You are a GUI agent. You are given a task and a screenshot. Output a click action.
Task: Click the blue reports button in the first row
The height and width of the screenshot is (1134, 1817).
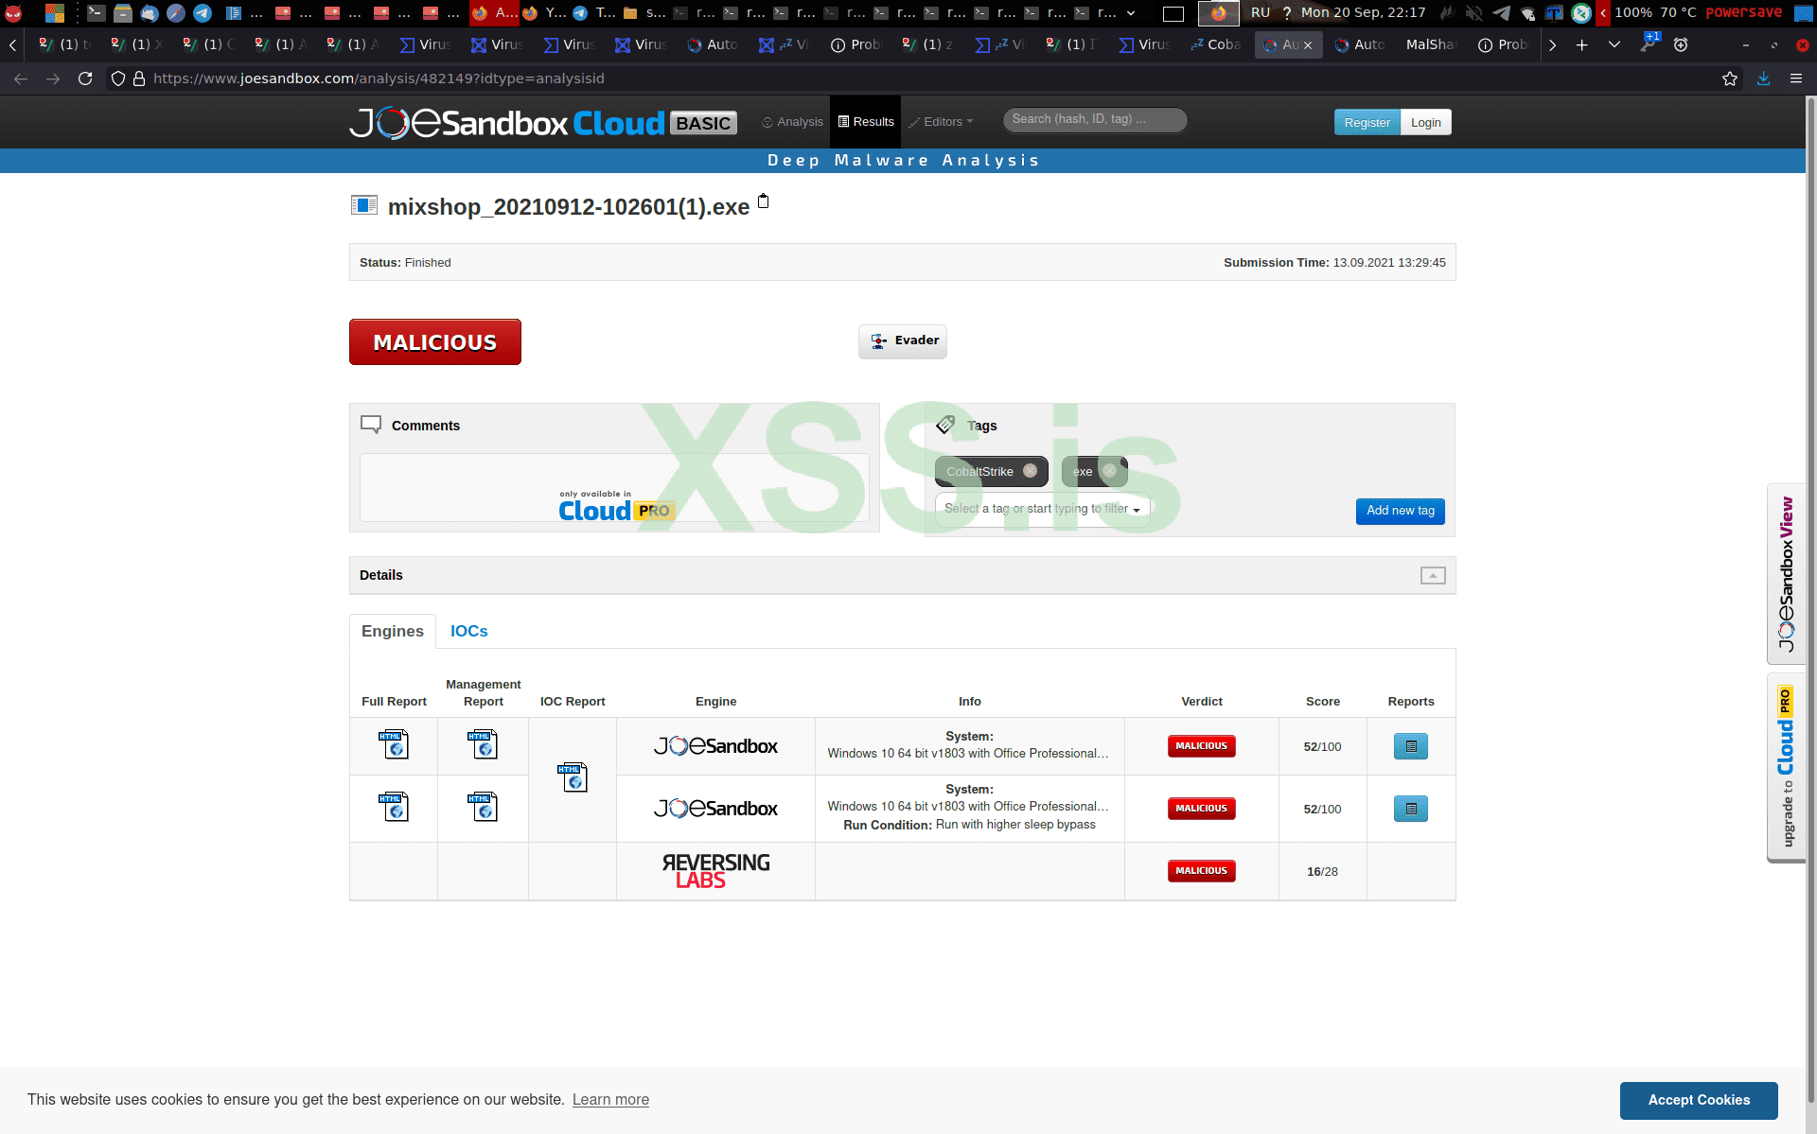point(1410,746)
